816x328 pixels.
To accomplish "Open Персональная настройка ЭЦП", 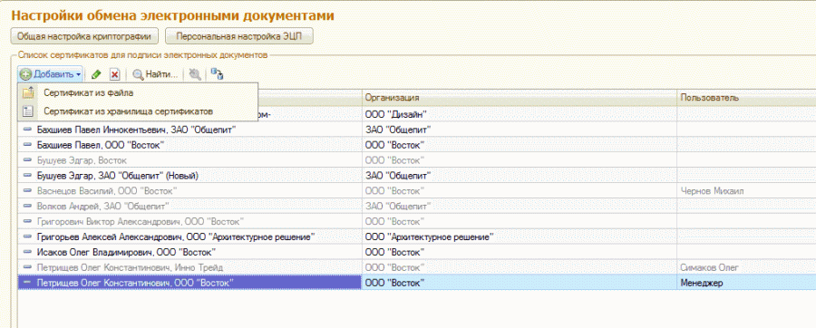I will coord(238,36).
